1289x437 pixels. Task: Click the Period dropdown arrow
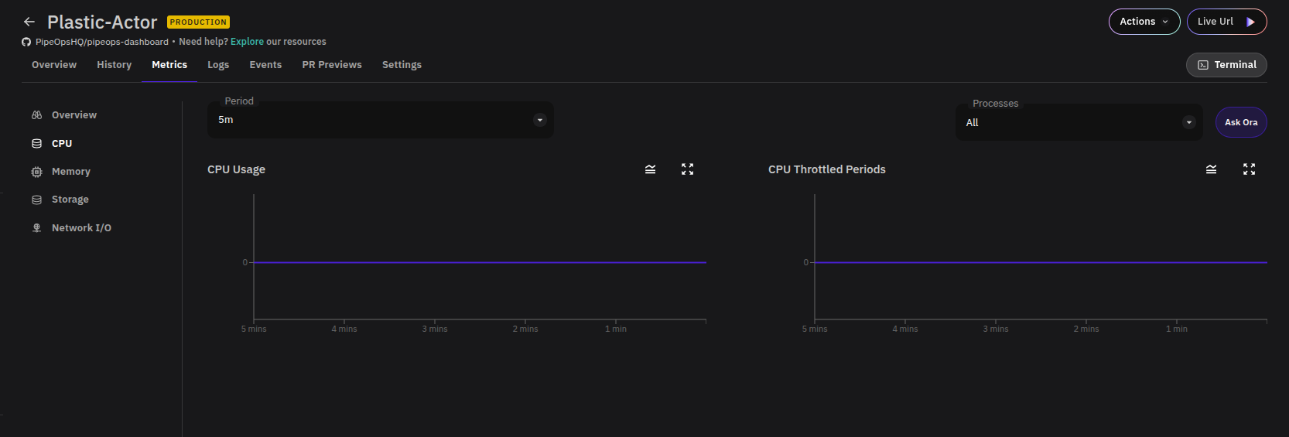click(540, 120)
